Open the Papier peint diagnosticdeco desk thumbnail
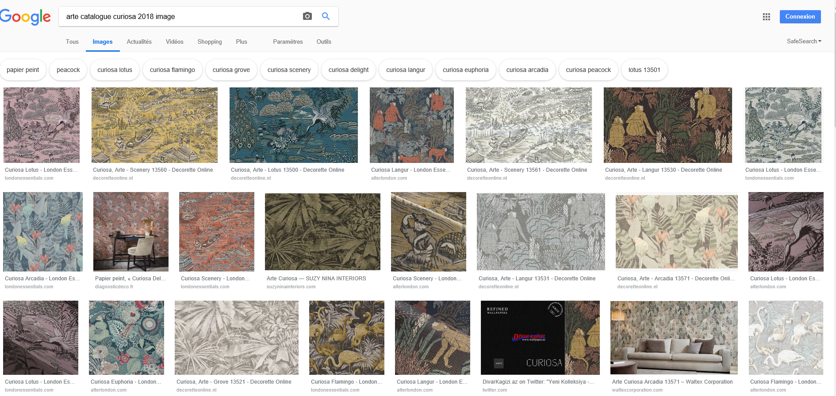Viewport: 836px width, 396px height. click(x=131, y=231)
